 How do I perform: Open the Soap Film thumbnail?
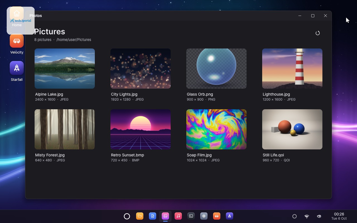pos(216,129)
